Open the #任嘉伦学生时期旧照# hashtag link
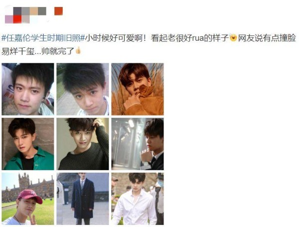This screenshot has height=227, width=299. click(x=43, y=38)
